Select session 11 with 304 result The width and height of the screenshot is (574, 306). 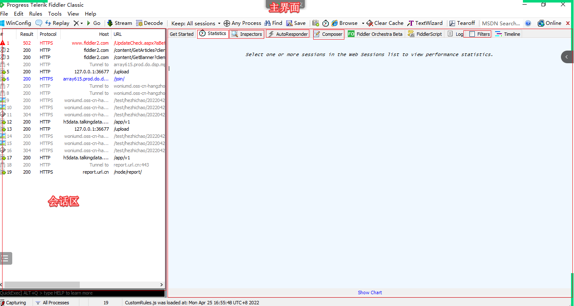point(83,115)
